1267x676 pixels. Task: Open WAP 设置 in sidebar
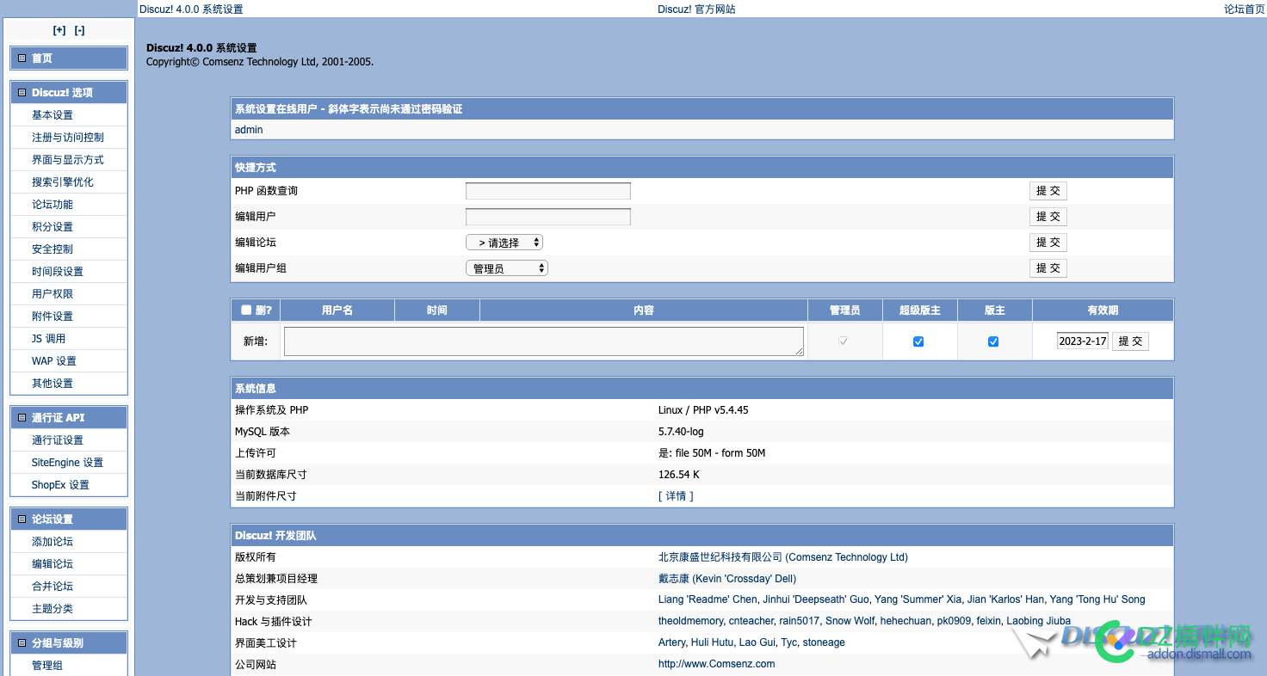pos(54,361)
